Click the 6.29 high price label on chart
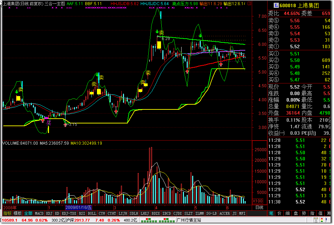 (x=166, y=39)
